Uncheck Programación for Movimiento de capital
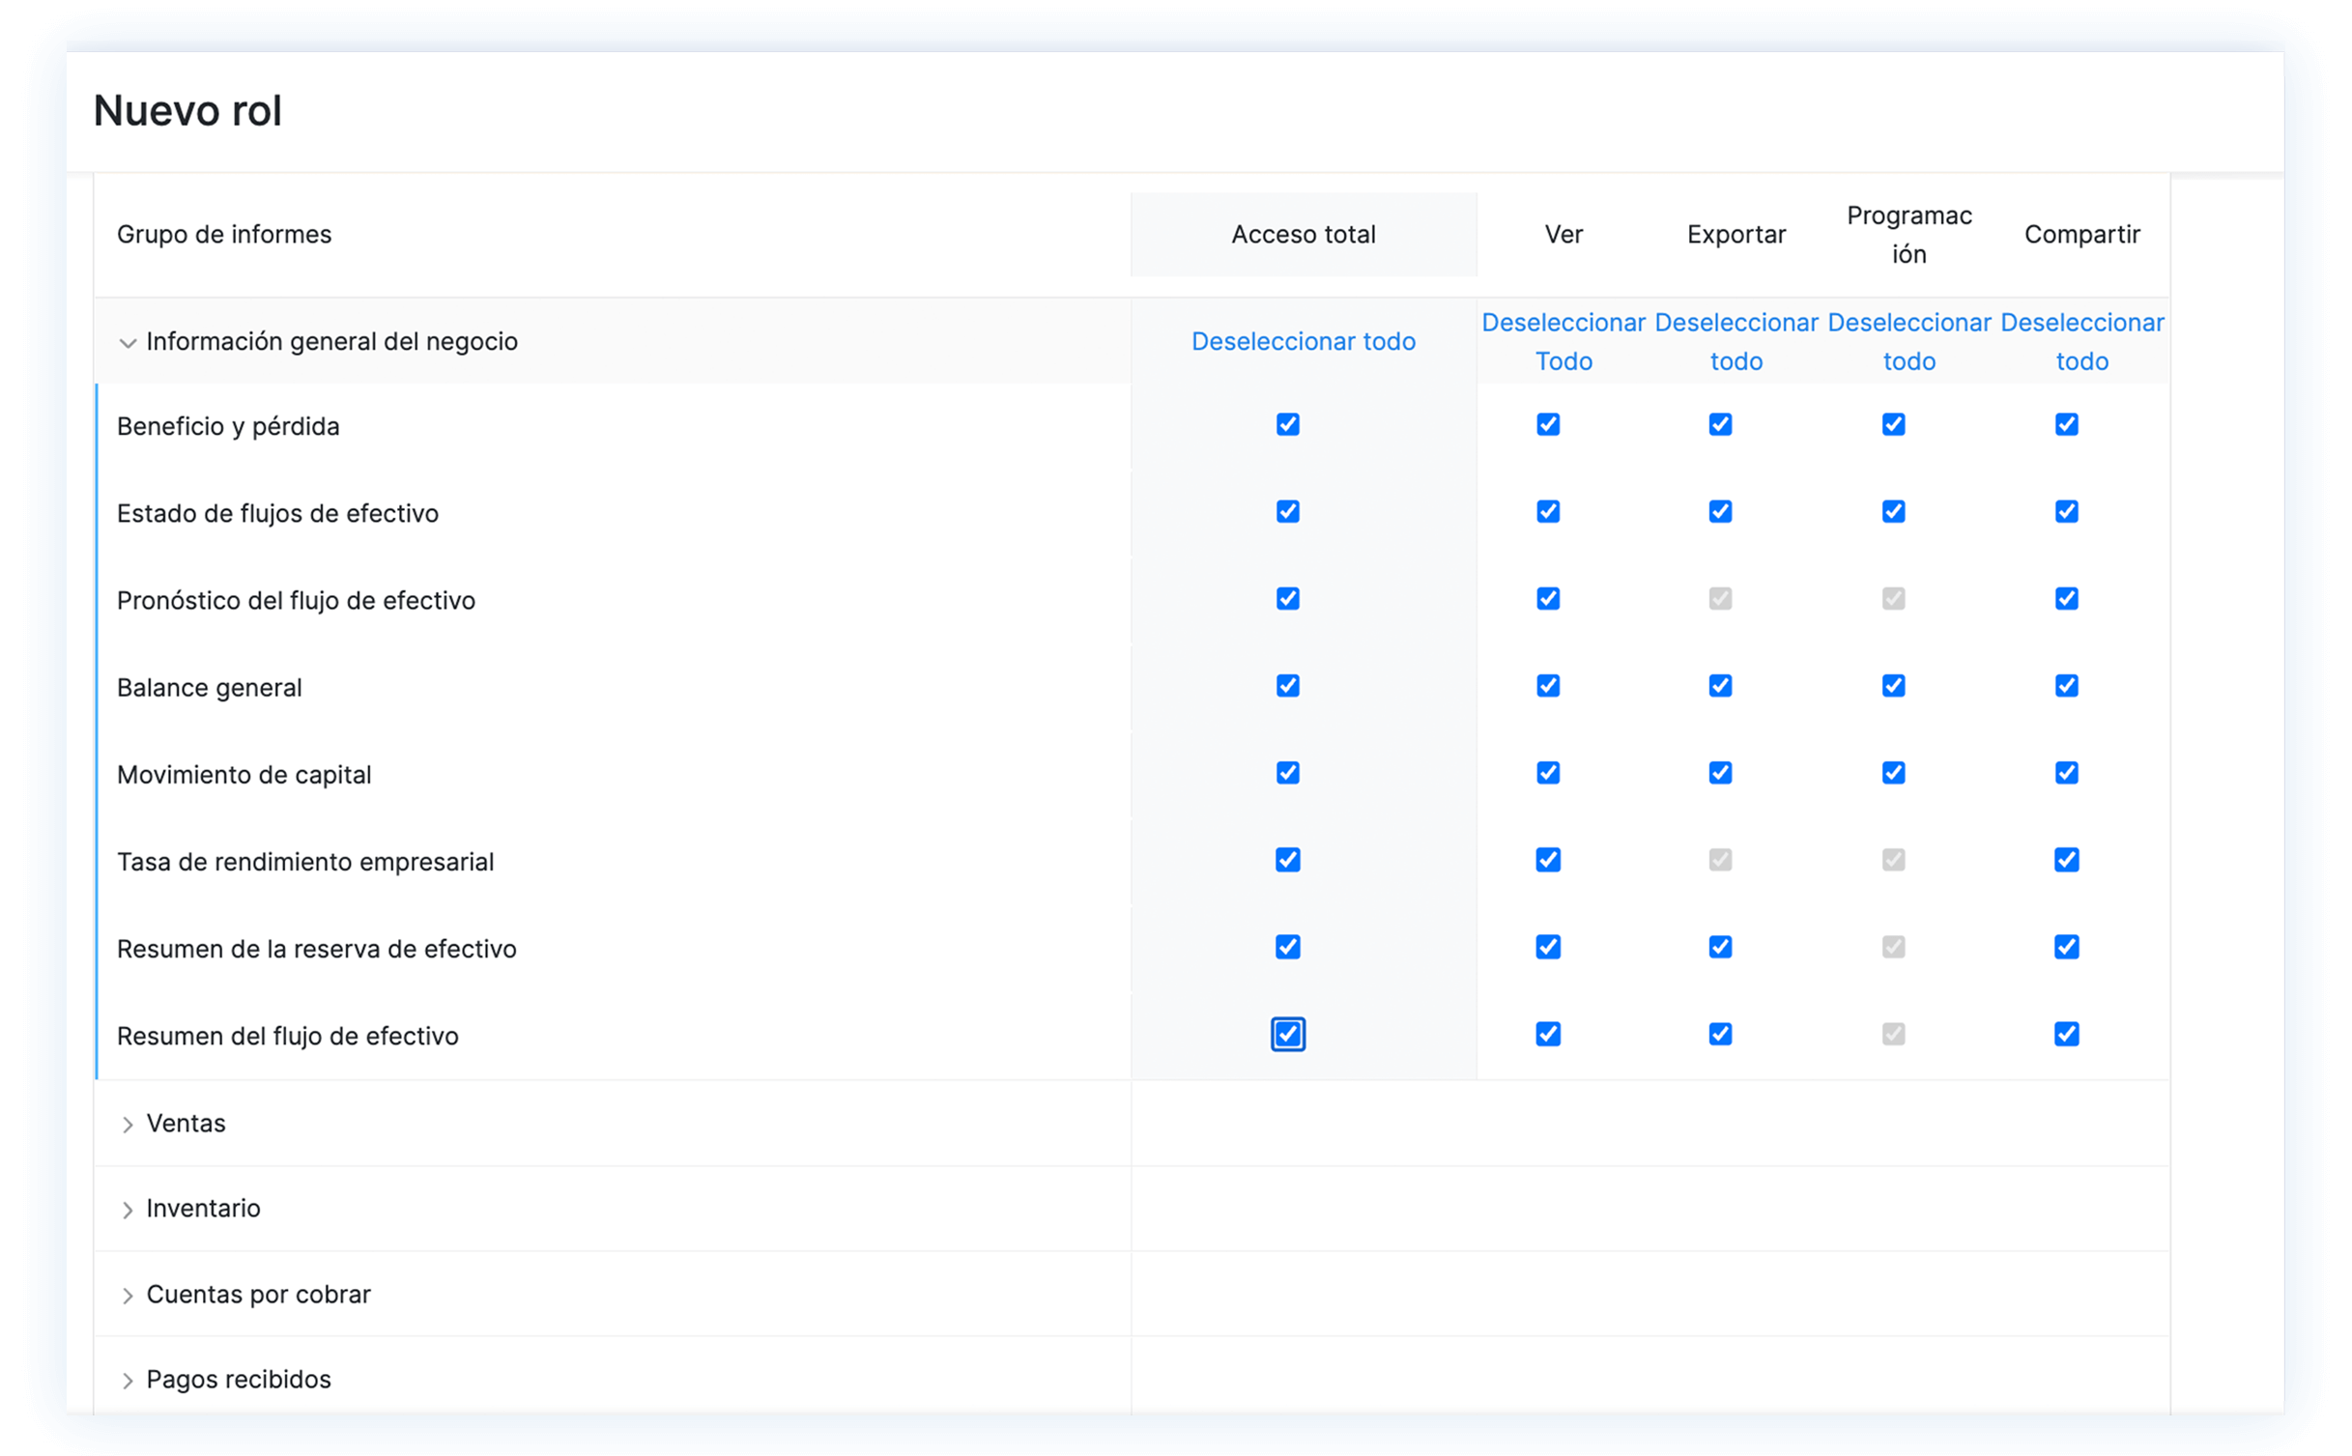Image resolution: width=2352 pixels, height=1456 pixels. tap(1893, 772)
